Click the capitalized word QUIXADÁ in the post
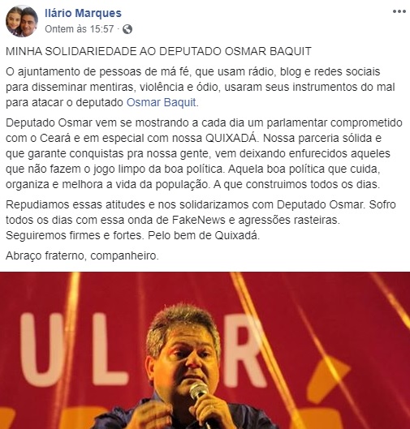This screenshot has width=410, height=429. point(231,138)
